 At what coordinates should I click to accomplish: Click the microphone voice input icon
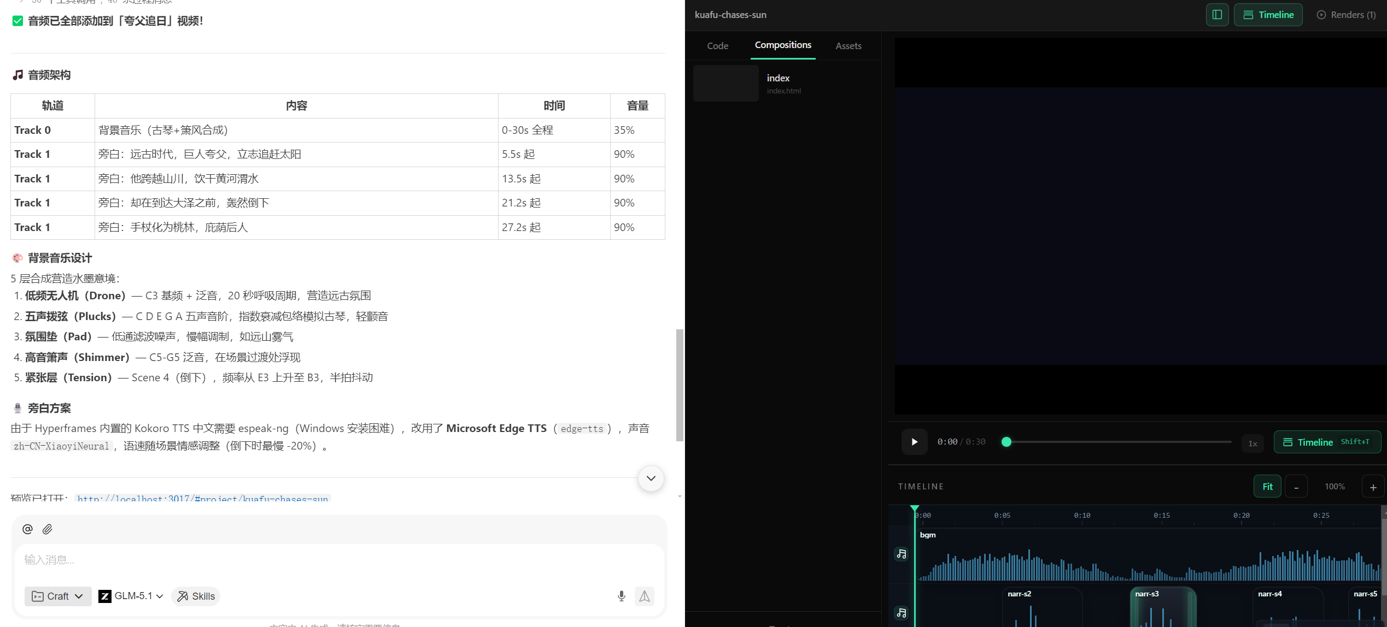coord(621,596)
